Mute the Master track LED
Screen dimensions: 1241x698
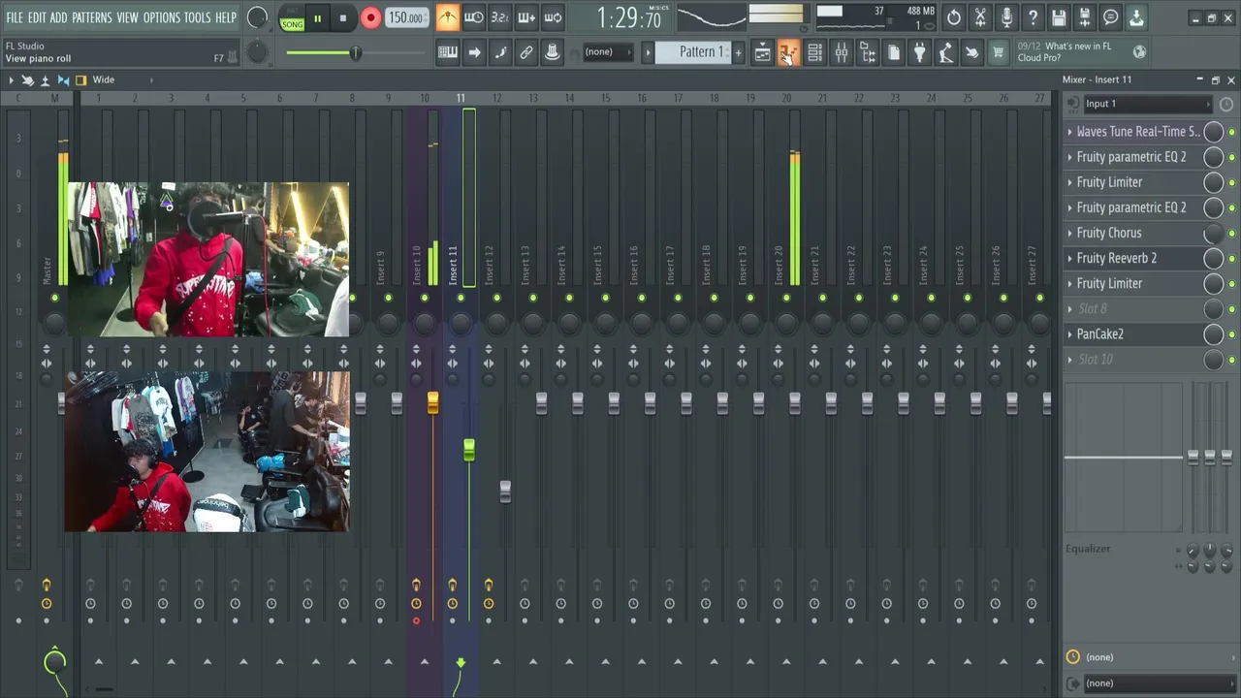(x=54, y=298)
